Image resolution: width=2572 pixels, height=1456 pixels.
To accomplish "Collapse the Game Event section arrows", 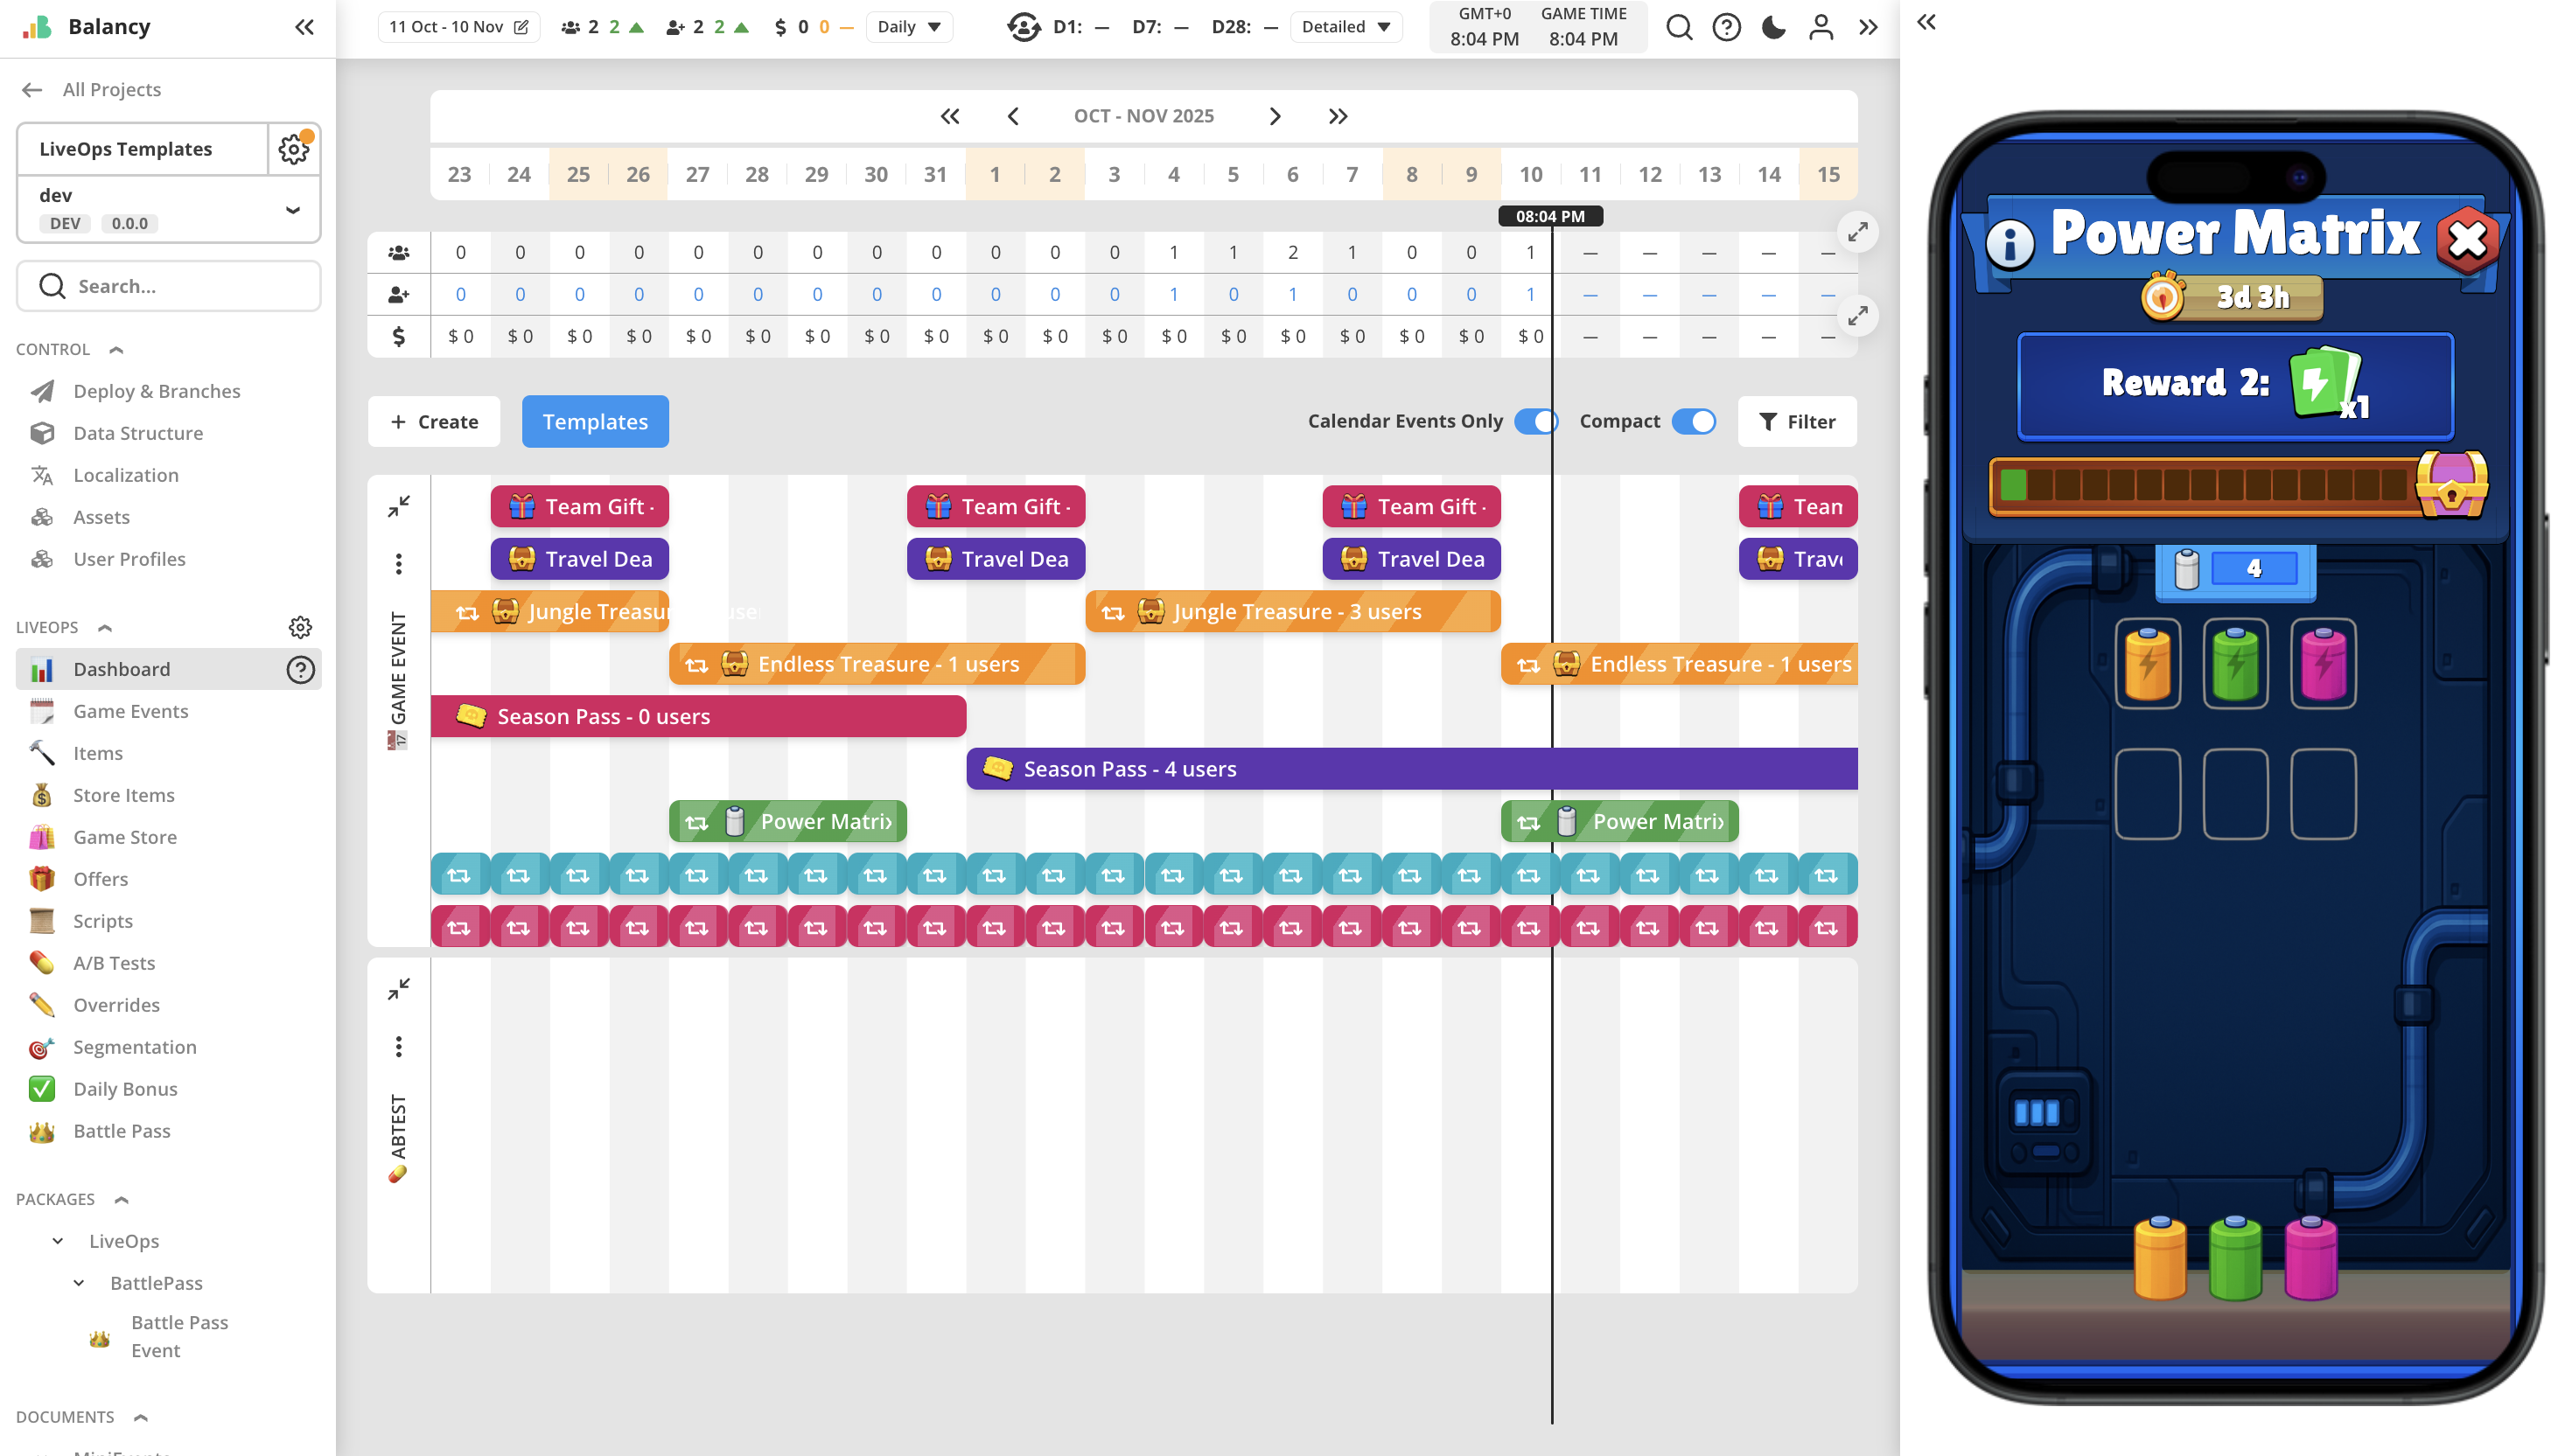I will (398, 507).
